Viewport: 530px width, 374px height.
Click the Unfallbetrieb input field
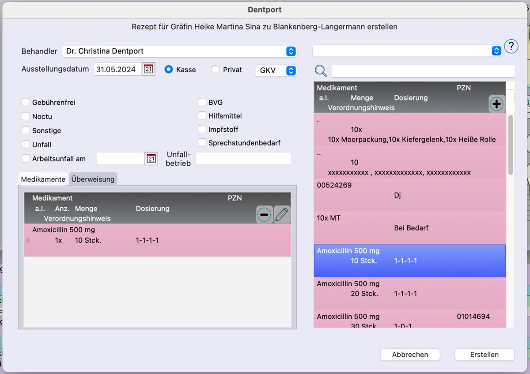[x=243, y=159]
